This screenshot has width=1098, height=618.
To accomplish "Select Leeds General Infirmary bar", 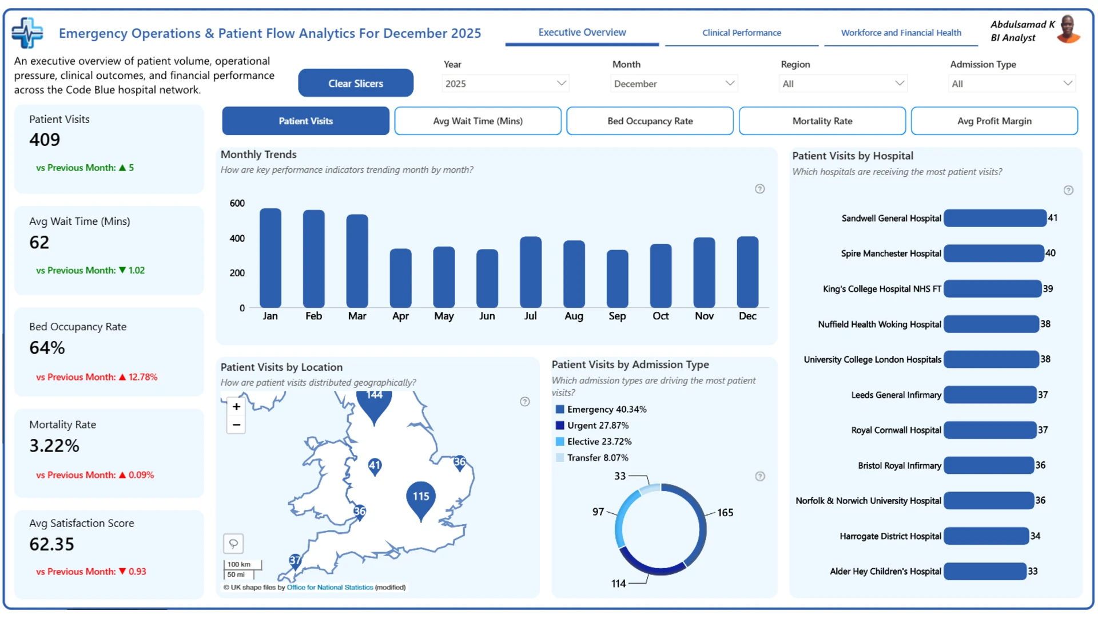I will coord(990,395).
